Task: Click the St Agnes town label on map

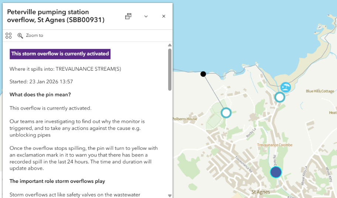Action: (x=261, y=192)
